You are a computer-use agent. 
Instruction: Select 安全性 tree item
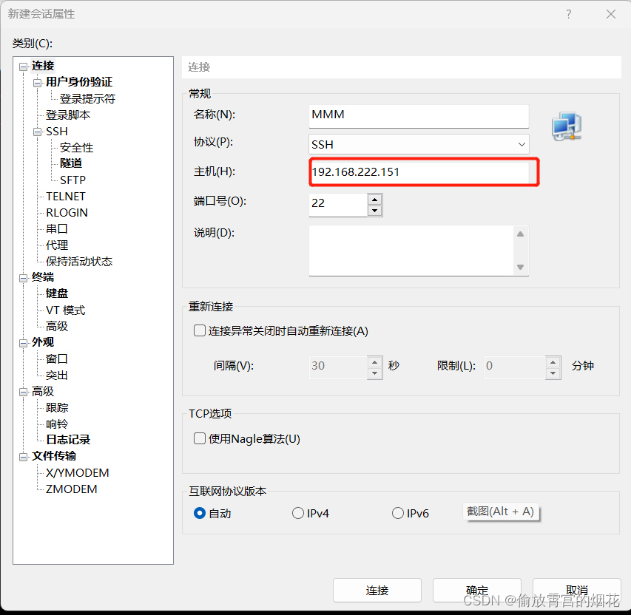tap(76, 148)
